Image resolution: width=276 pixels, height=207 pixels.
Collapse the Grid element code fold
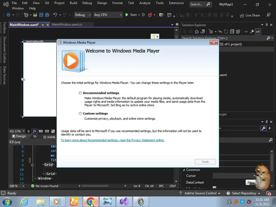(32, 165)
